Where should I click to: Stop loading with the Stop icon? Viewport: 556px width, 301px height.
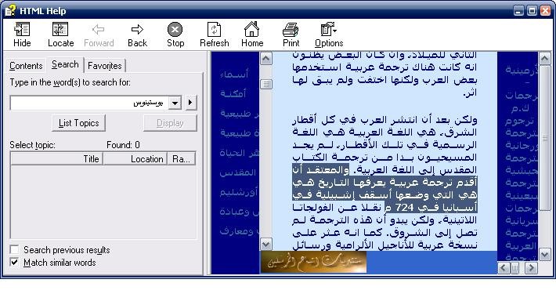tap(175, 30)
